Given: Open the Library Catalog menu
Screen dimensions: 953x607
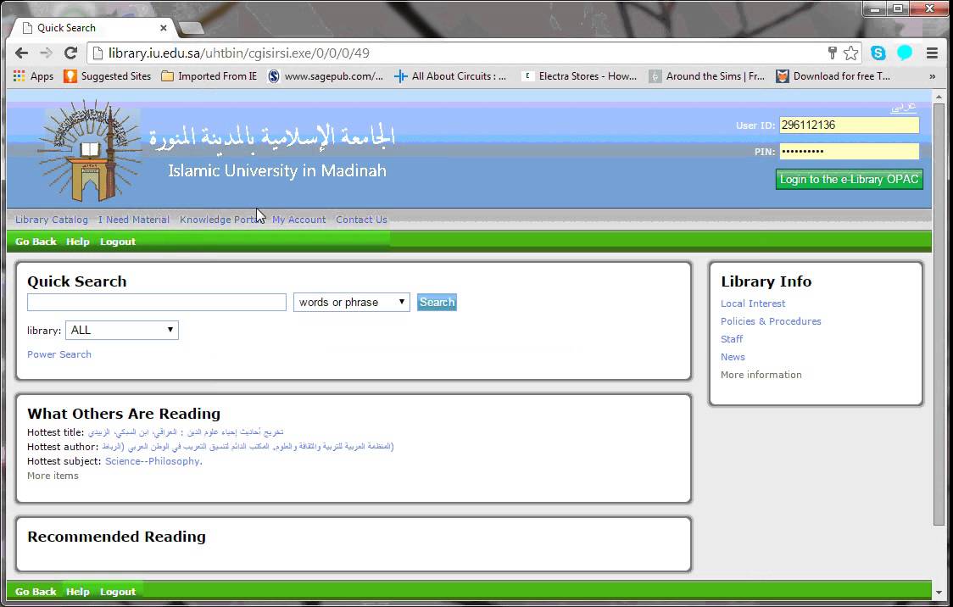Looking at the screenshot, I should click(x=52, y=220).
